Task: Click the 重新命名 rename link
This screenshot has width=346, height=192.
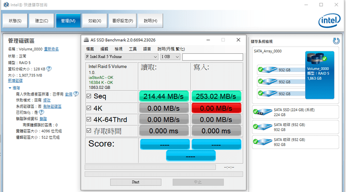Action: click(x=51, y=49)
